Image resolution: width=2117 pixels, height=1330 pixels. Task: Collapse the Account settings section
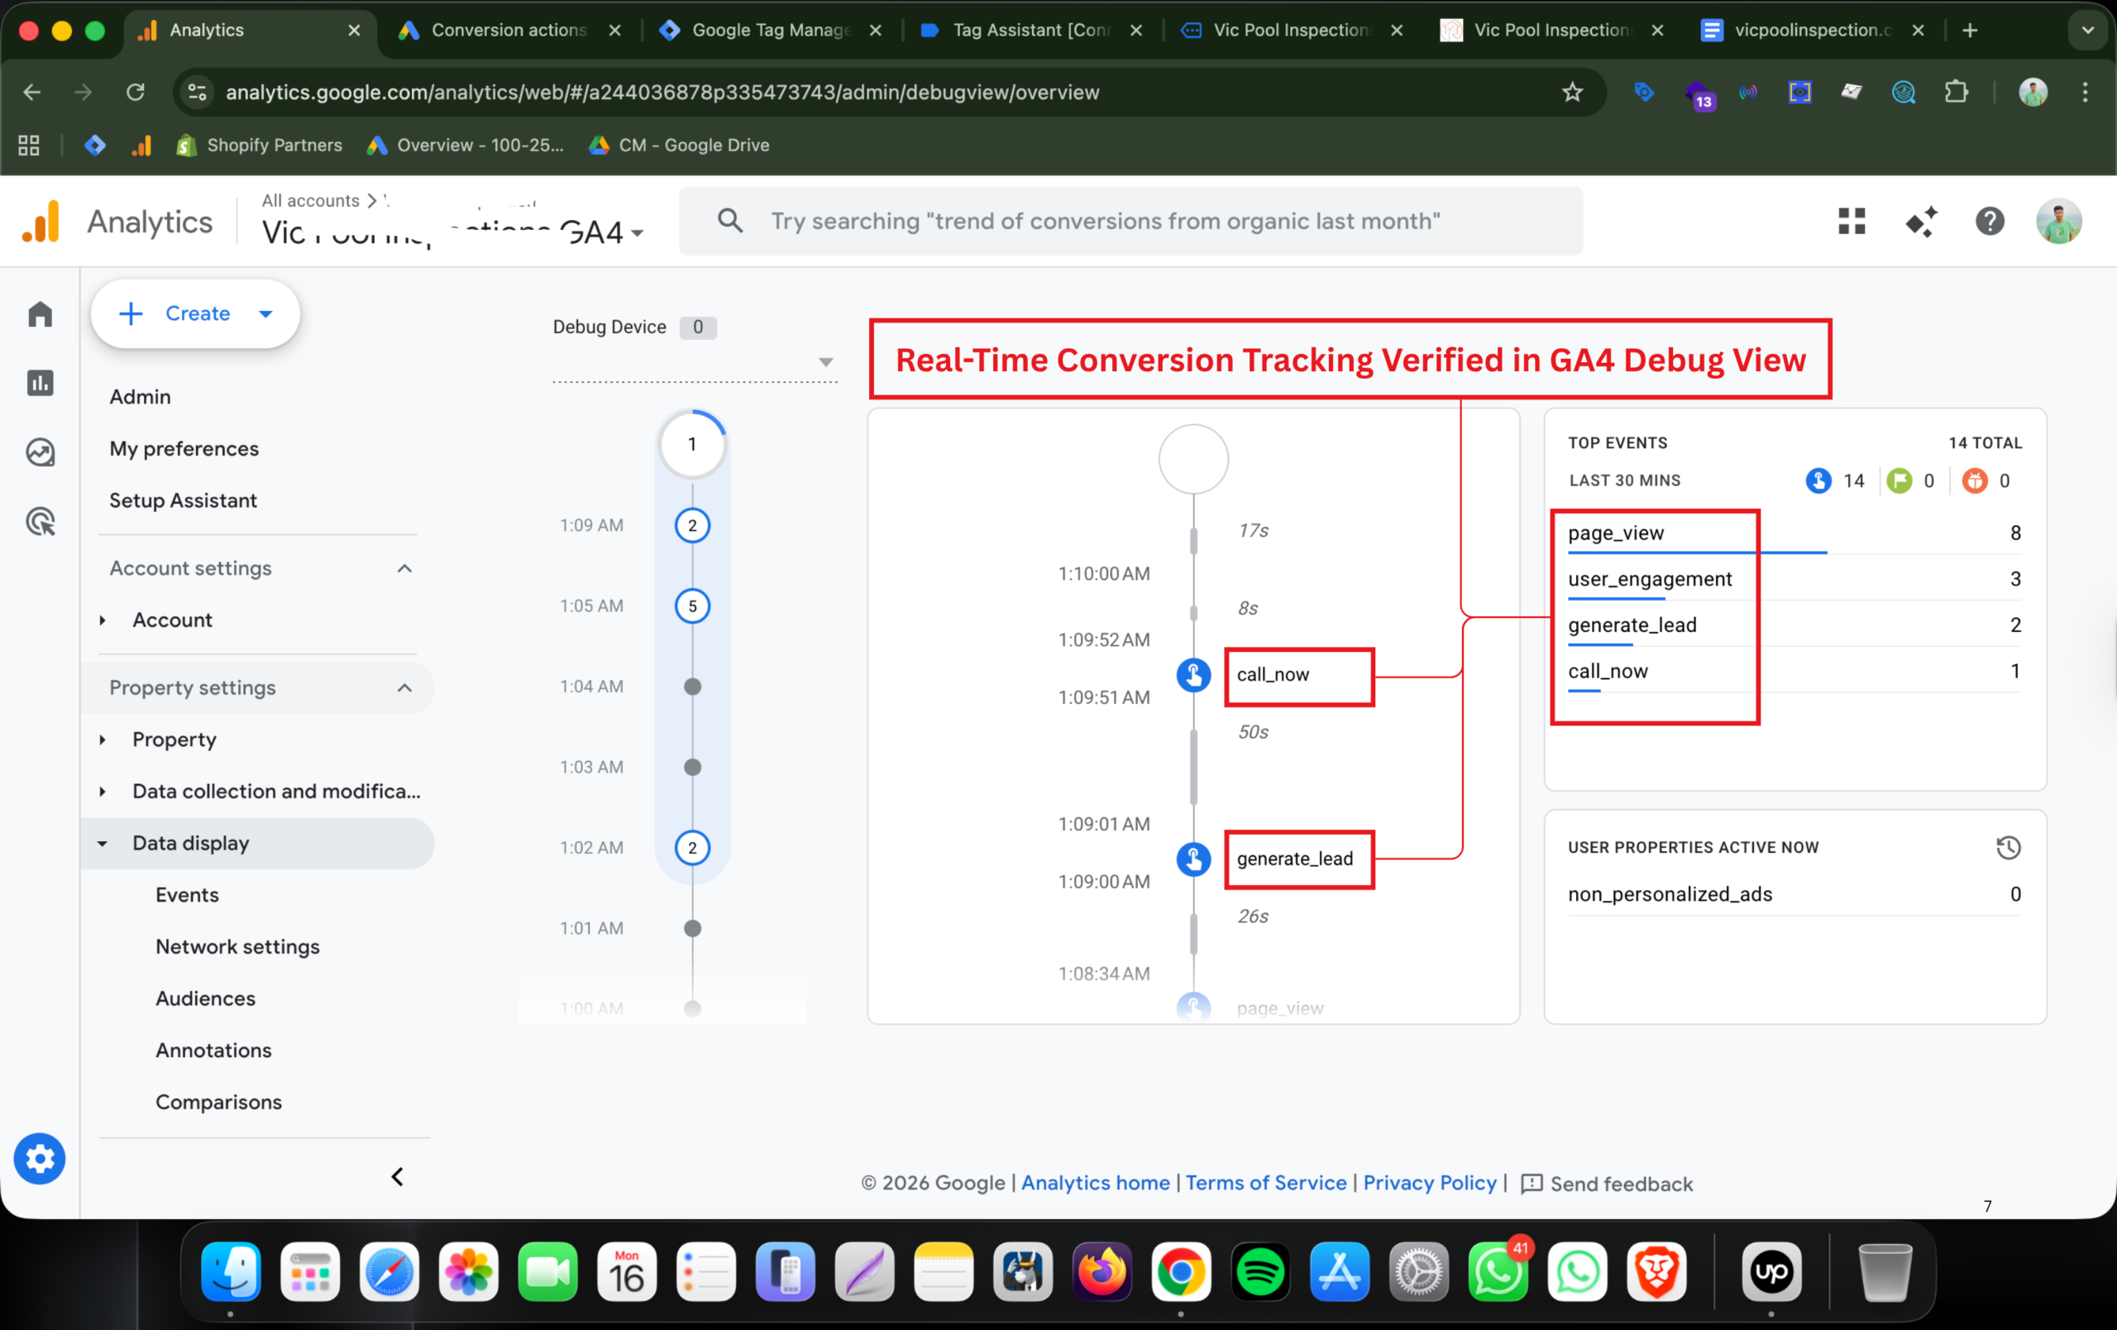click(404, 569)
